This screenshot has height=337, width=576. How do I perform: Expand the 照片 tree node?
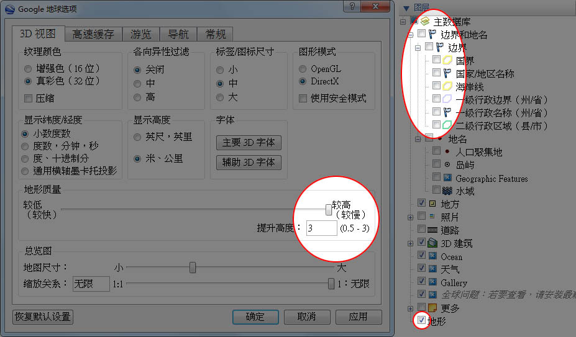point(410,217)
